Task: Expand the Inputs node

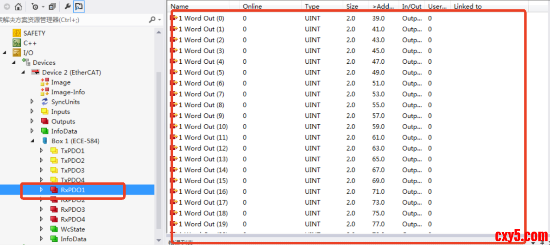Action: click(32, 111)
